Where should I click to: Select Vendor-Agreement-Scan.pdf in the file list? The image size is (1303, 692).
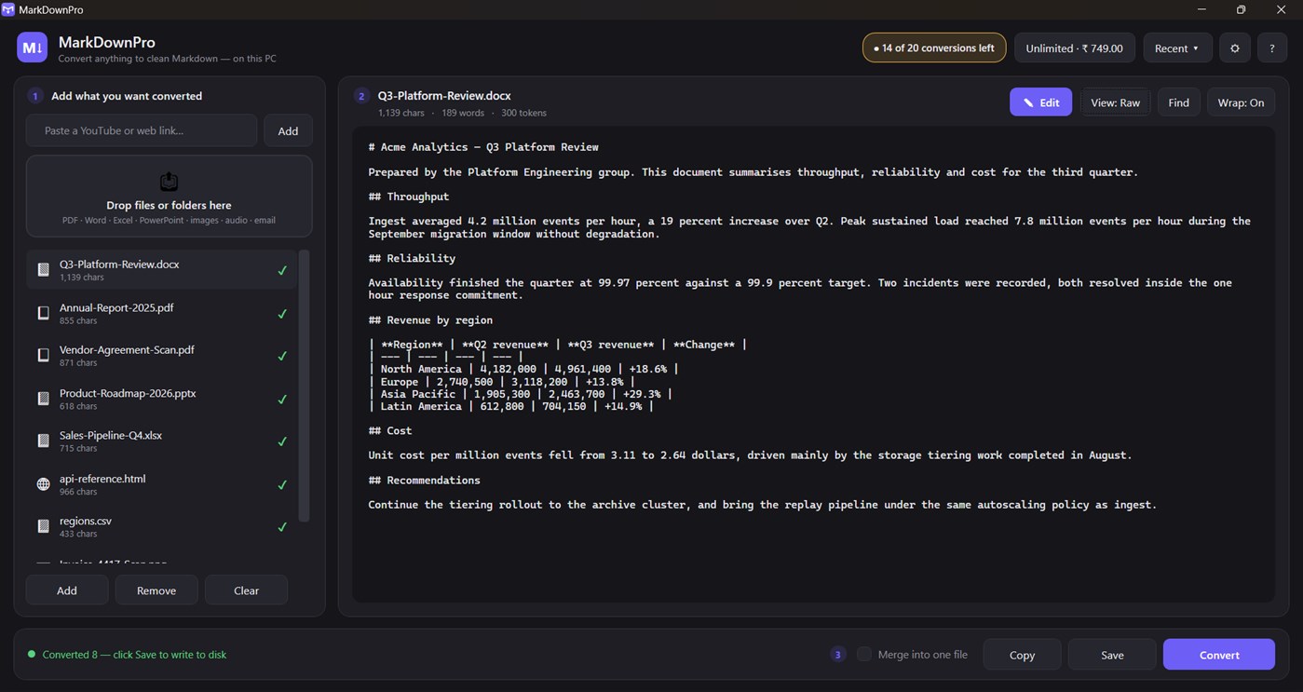(x=161, y=356)
